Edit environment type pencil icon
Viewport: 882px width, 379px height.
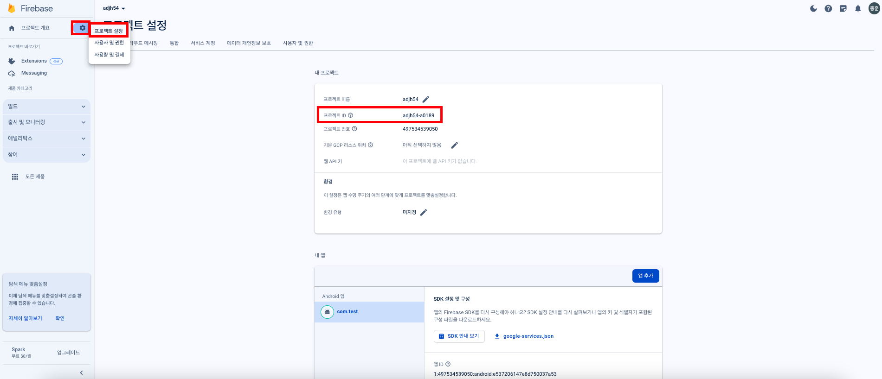(424, 212)
